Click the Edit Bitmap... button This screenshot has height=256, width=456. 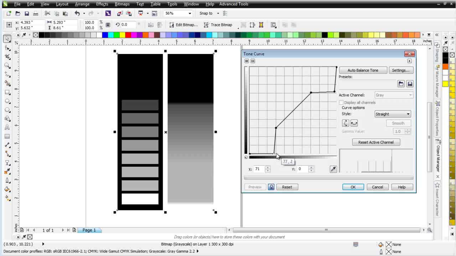click(183, 25)
